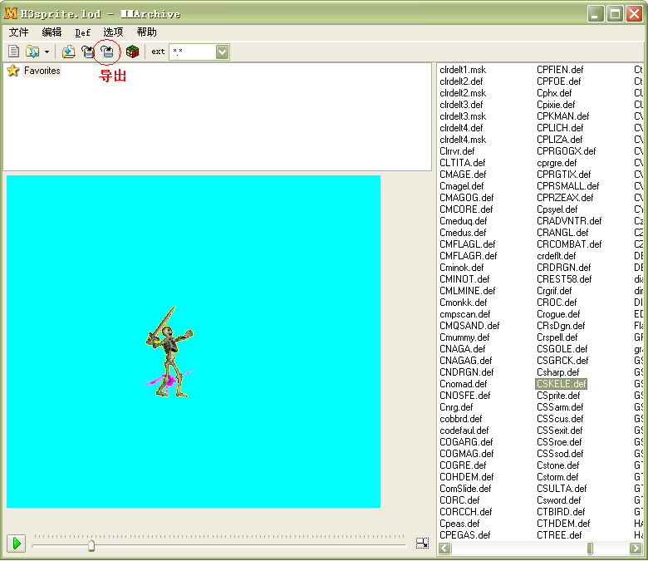Select Cmummy.def in the file list
The width and height of the screenshot is (648, 561).
coord(464,337)
